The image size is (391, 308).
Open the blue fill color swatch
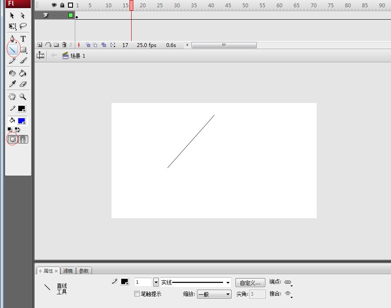22,121
